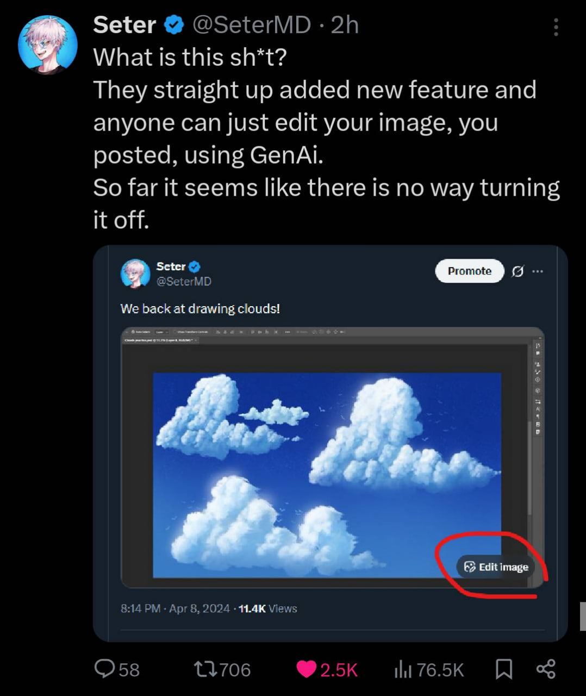The height and width of the screenshot is (696, 586).
Task: Open the share icon on the tweet
Action: point(546,669)
